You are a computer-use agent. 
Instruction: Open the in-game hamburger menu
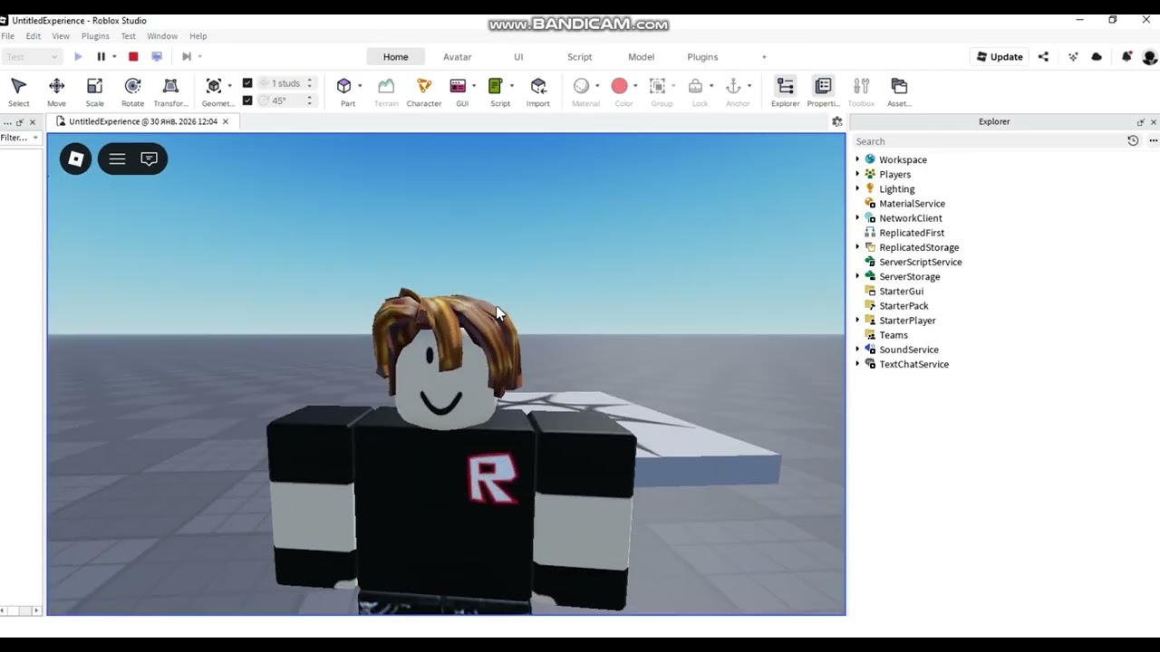click(x=117, y=159)
